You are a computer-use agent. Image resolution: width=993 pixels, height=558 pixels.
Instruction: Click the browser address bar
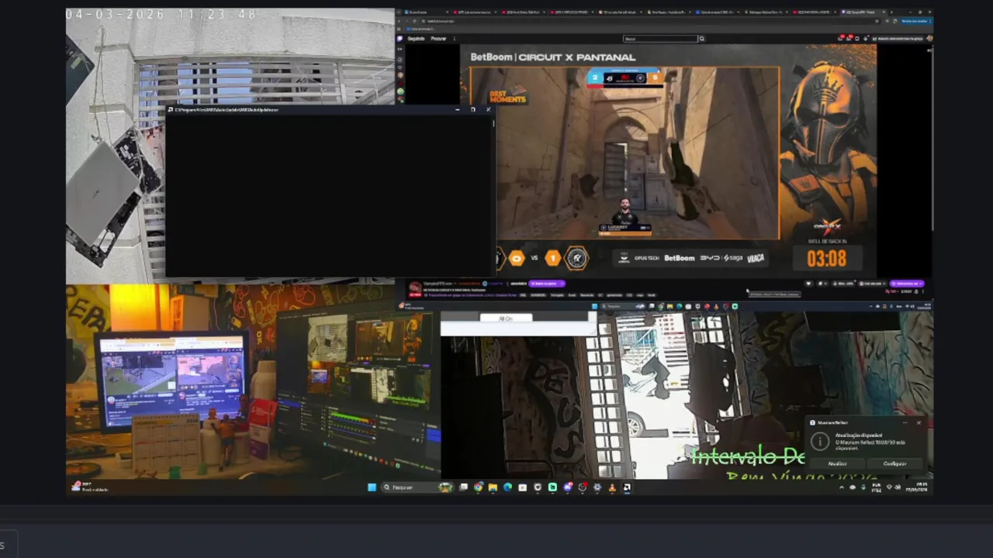(649, 21)
